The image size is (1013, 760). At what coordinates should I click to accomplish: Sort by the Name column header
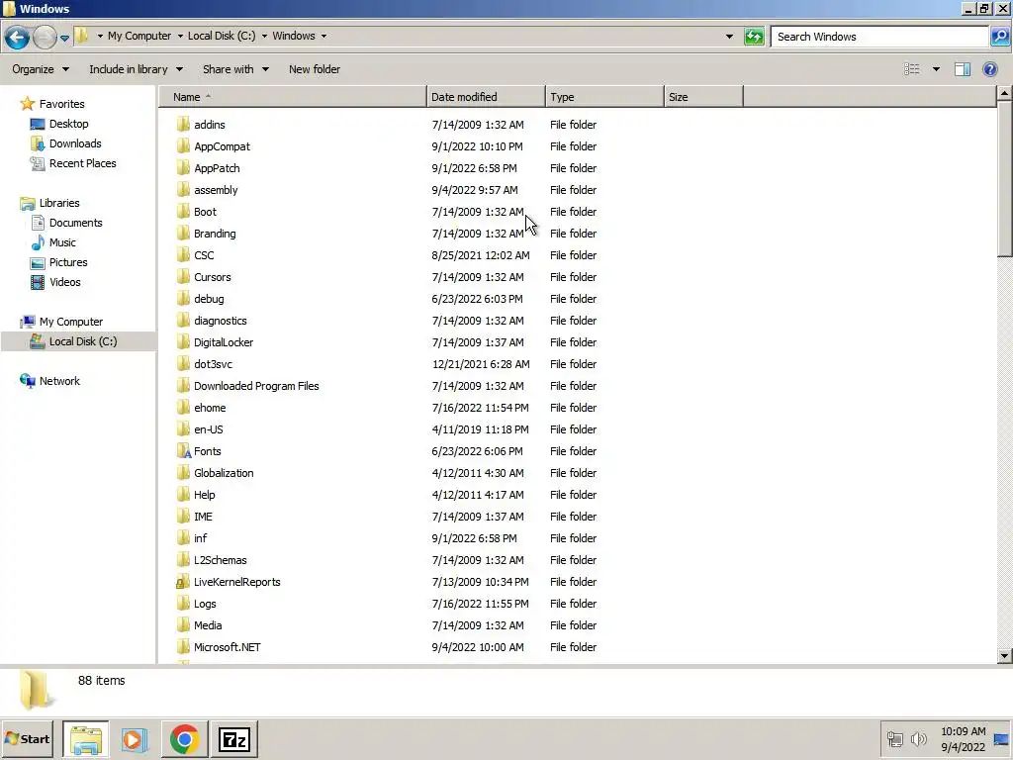tap(294, 97)
